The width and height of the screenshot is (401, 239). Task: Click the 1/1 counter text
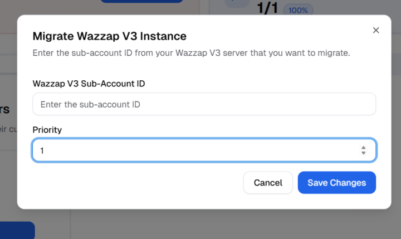[x=268, y=8]
